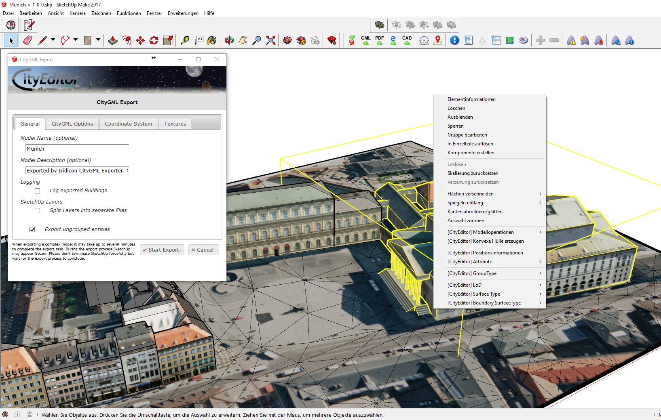Click the globe with red marker icon

tap(11, 25)
